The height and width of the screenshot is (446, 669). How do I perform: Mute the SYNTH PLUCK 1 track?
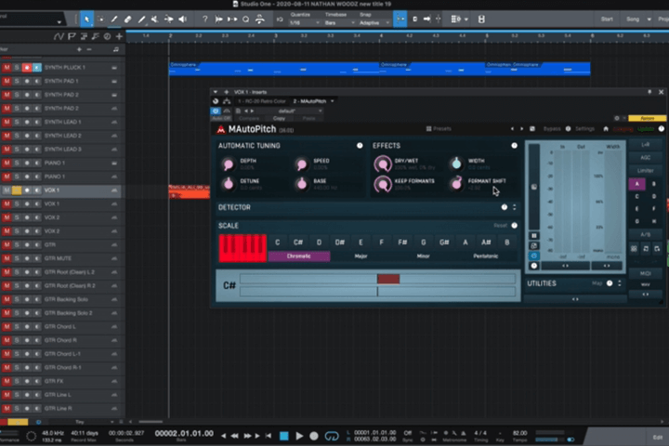[7, 68]
